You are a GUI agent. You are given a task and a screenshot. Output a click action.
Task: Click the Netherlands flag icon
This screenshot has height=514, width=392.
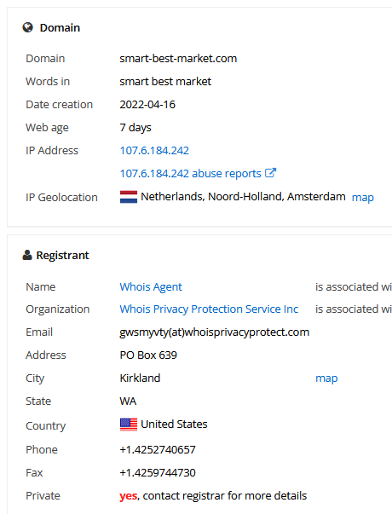pos(129,197)
